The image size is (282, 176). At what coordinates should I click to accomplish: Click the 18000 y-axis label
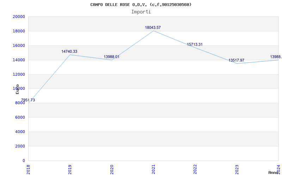19,31
